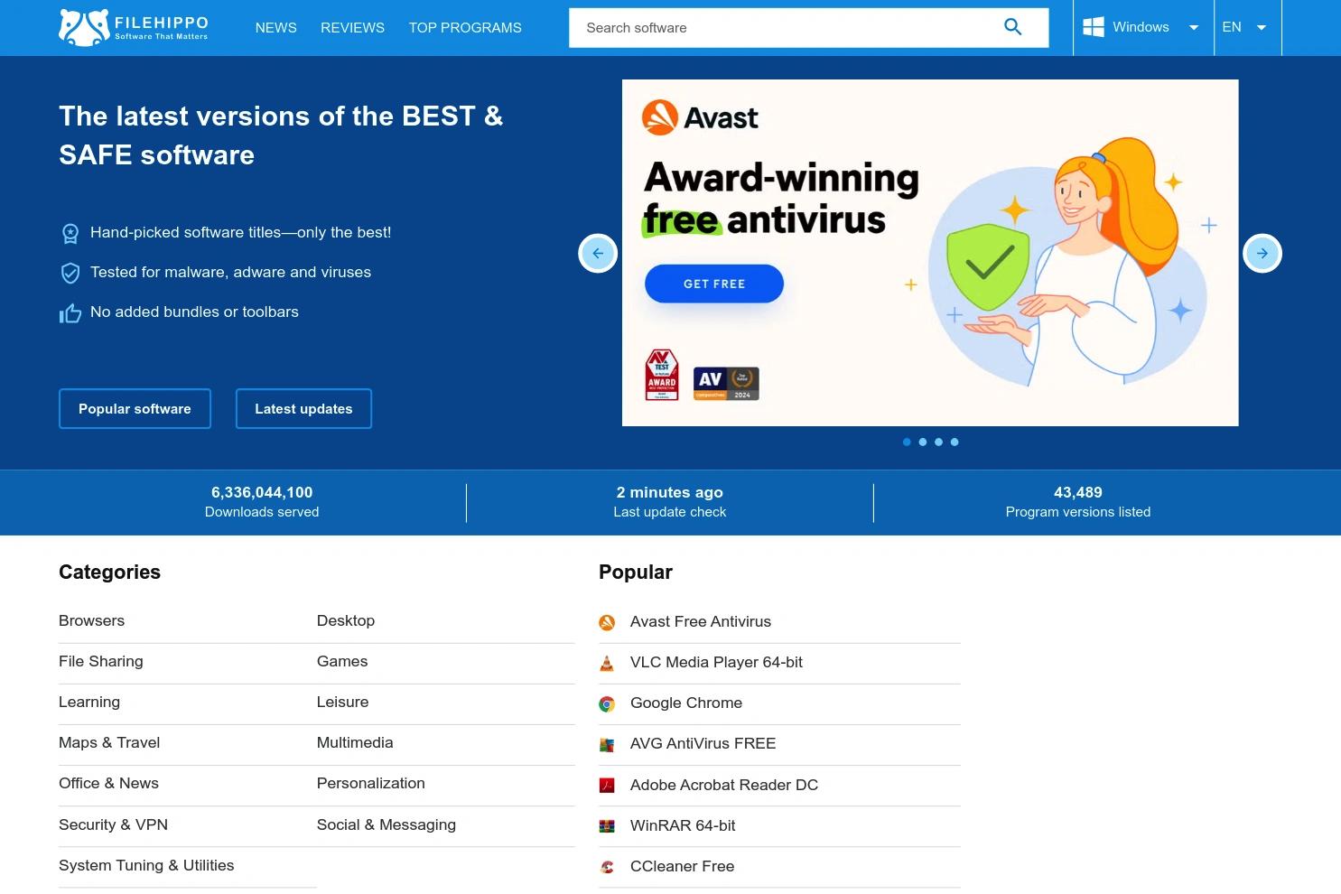Show the previous carousel slide
This screenshot has width=1341, height=894.
(598, 253)
